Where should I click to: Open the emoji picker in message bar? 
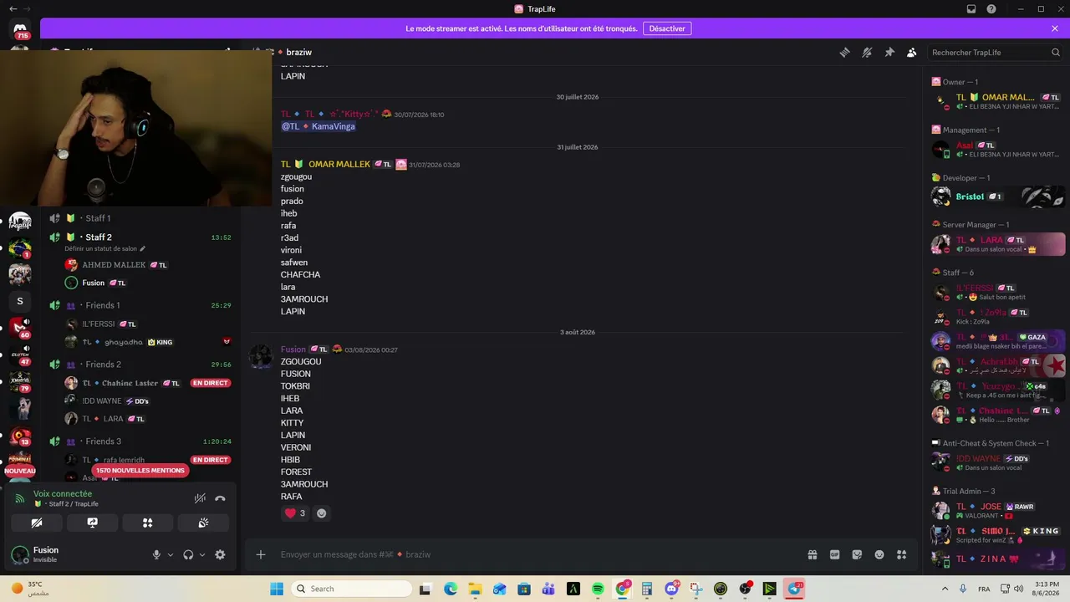point(879,554)
